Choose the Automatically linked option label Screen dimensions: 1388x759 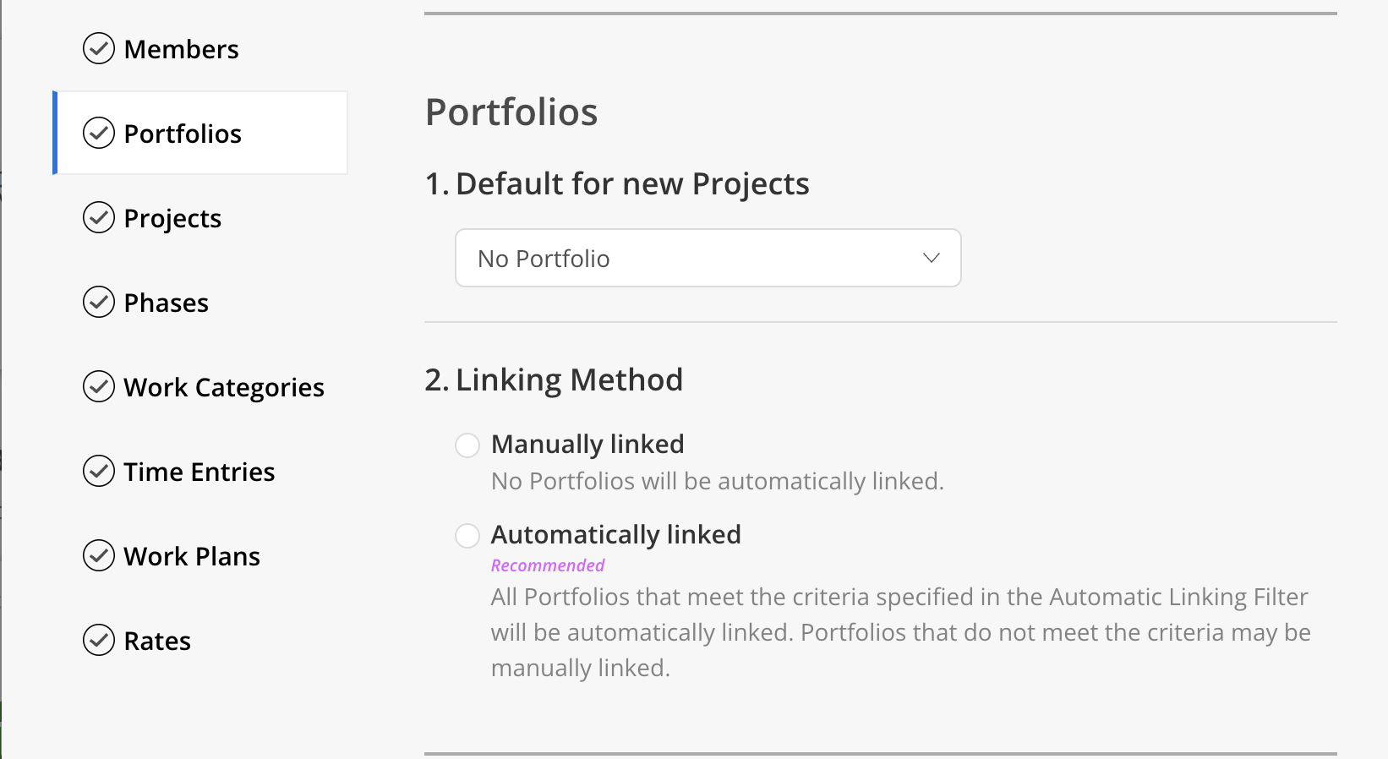coord(616,534)
